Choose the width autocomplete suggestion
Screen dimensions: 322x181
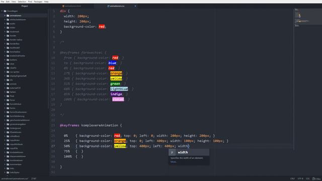(x=189, y=152)
